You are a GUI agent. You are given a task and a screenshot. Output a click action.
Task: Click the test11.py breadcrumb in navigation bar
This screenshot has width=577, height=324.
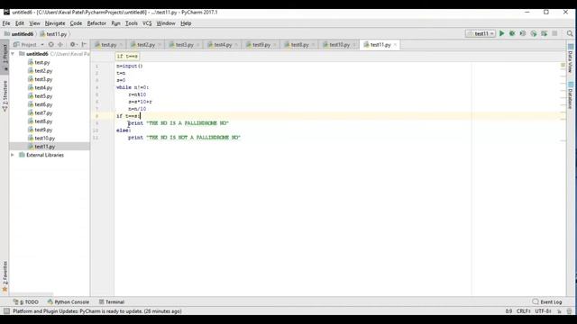53,34
